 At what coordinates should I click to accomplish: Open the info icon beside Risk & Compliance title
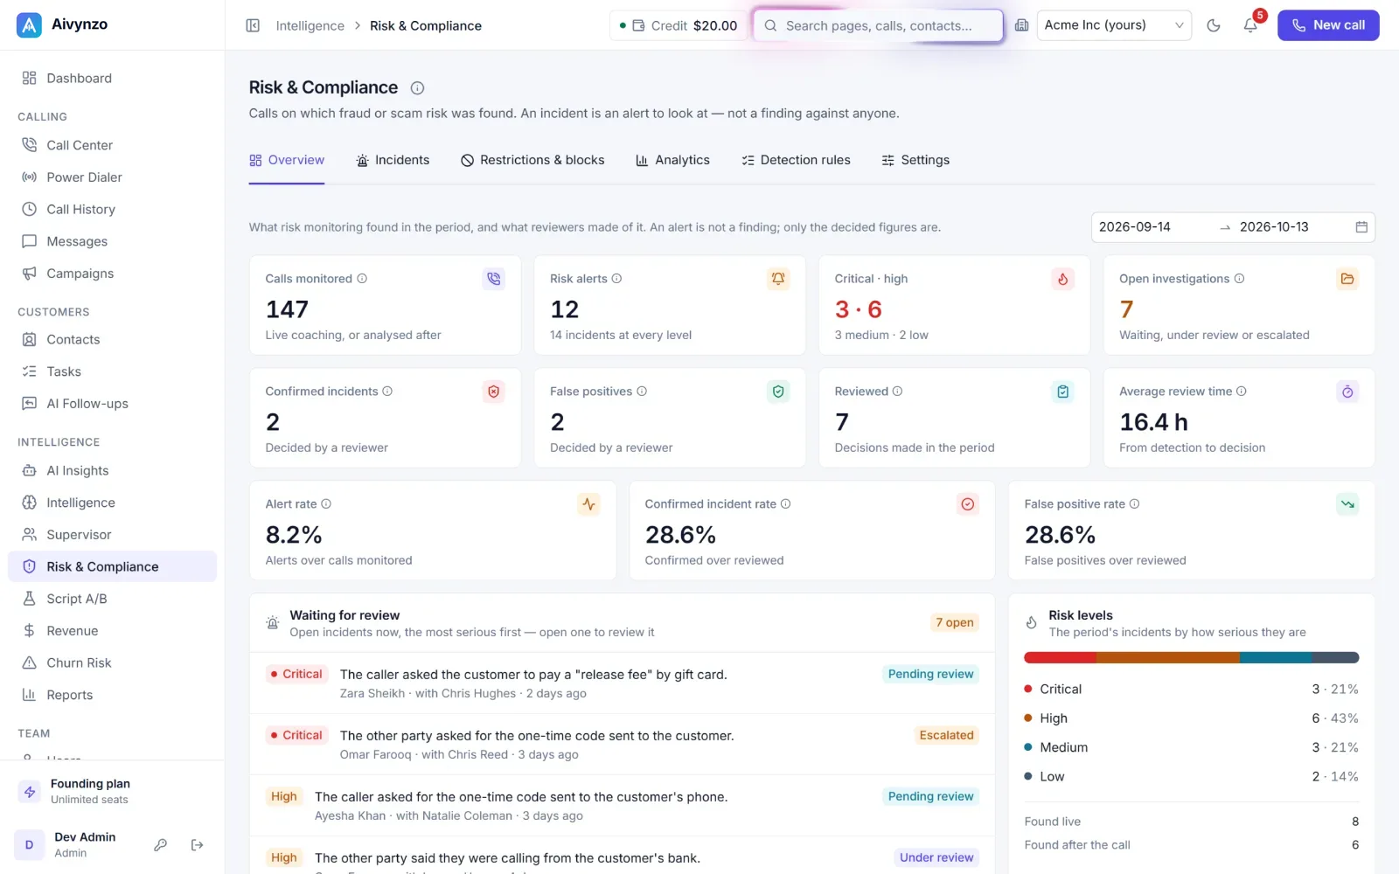click(x=417, y=87)
